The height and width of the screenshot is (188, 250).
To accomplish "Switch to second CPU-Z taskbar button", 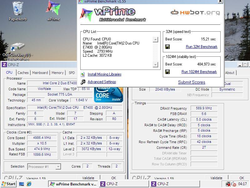I will (175, 184).
